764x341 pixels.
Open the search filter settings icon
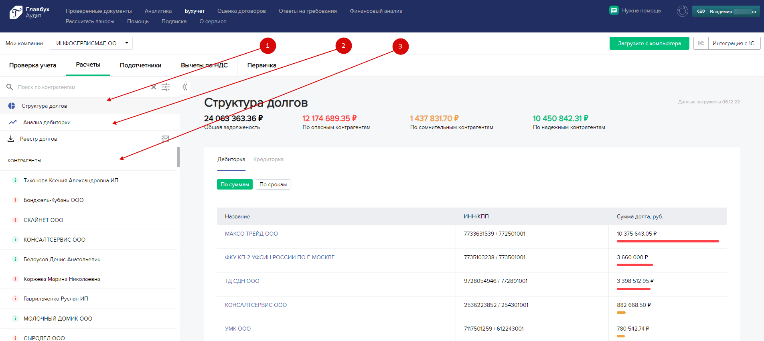166,87
